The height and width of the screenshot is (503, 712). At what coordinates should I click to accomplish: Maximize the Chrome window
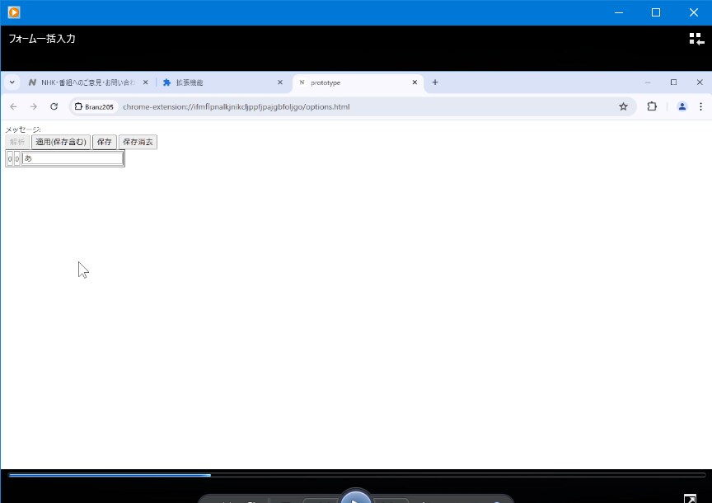(673, 82)
